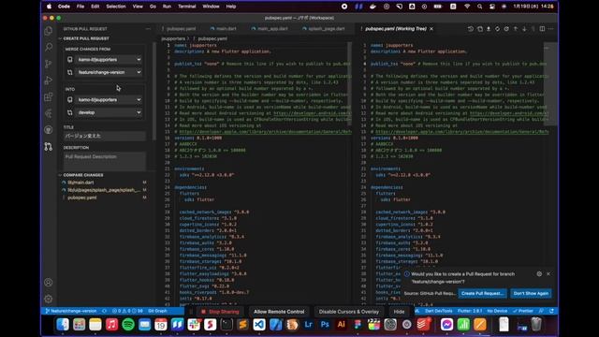Open the File menu
The width and height of the screenshot is (599, 337).
coord(80,7)
